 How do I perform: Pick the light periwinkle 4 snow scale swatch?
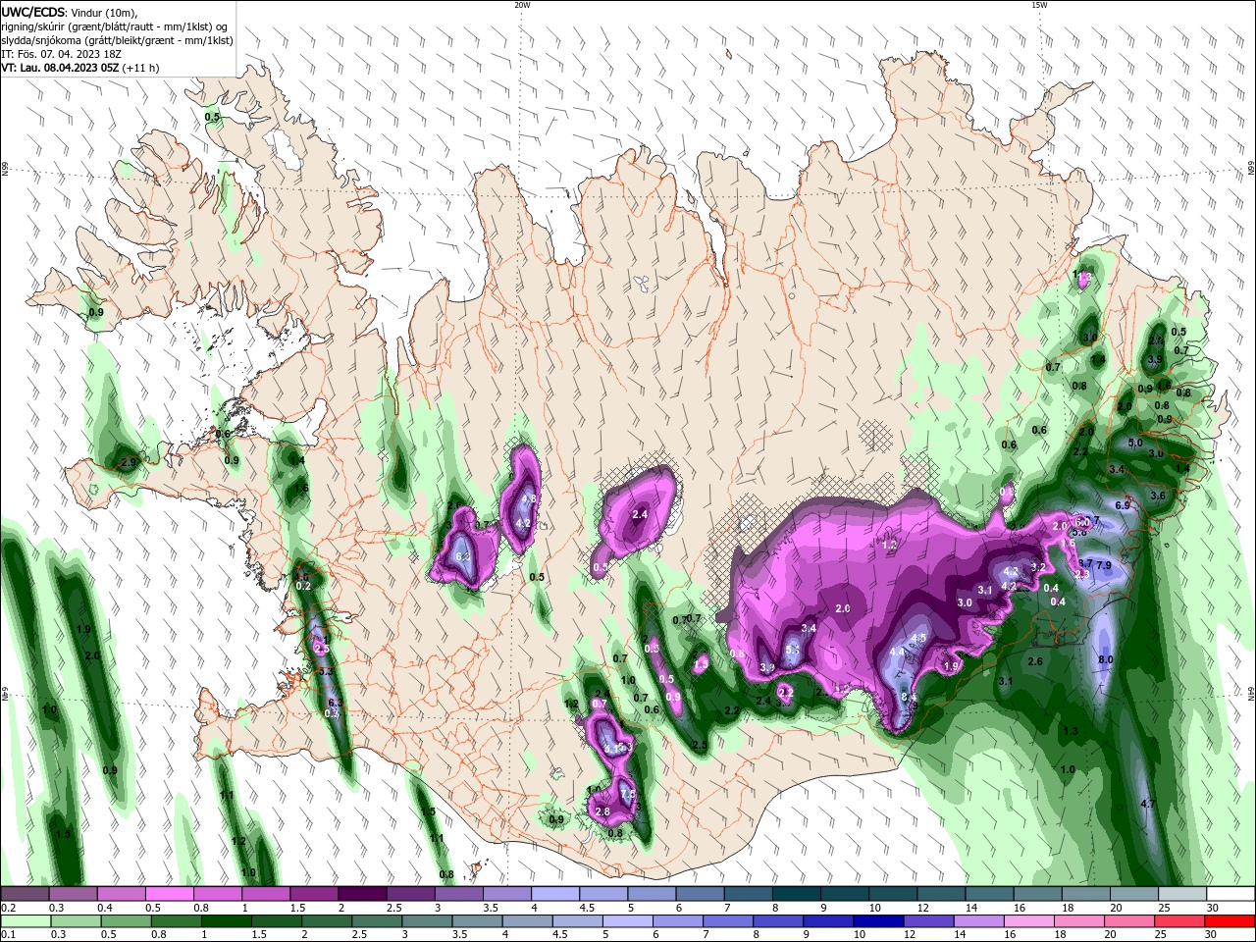555,894
